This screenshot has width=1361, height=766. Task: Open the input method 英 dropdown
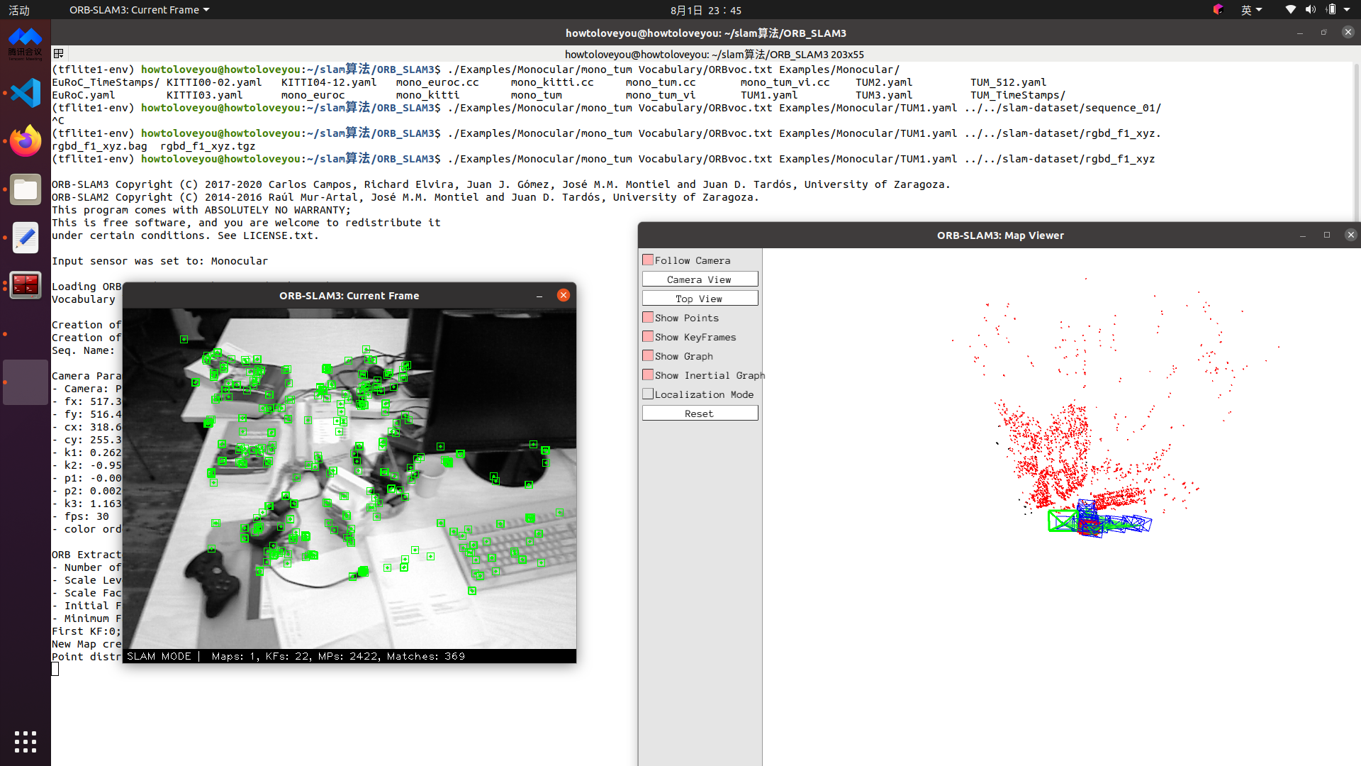1251,10
